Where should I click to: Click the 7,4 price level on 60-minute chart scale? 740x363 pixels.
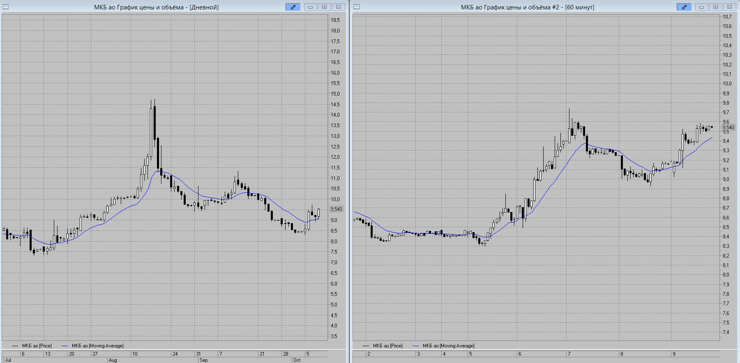[x=726, y=332]
